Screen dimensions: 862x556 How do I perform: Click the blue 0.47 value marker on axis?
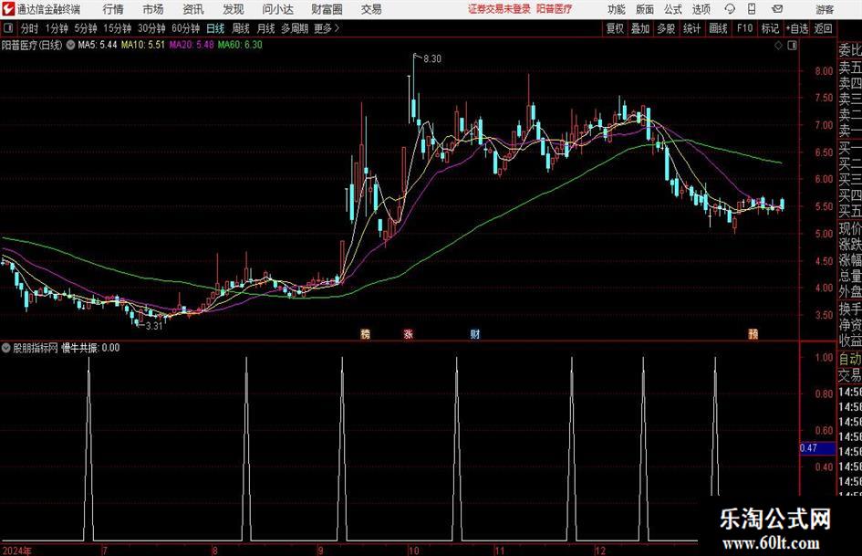point(817,448)
